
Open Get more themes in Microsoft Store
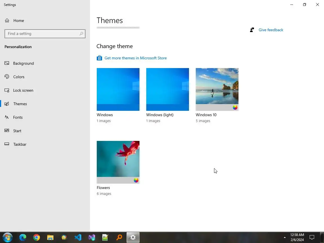(136, 58)
